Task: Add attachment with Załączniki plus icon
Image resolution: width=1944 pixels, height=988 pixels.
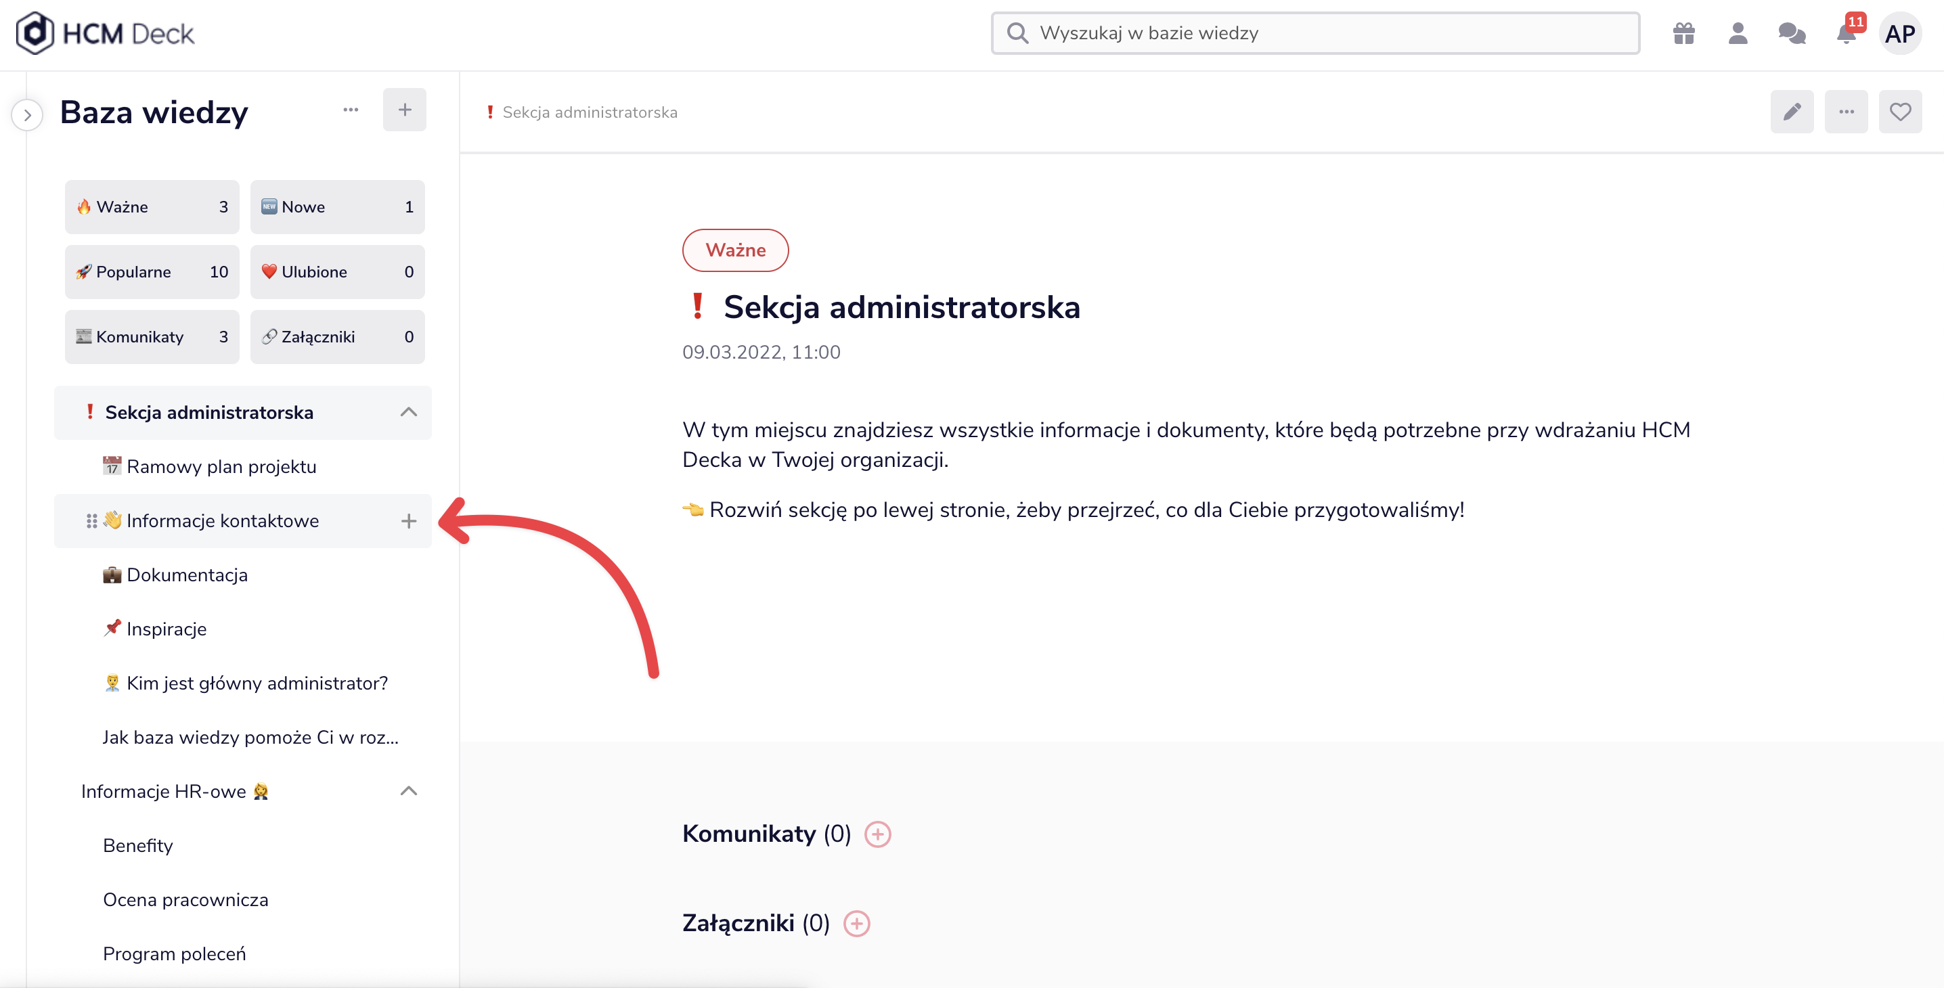Action: [x=856, y=923]
